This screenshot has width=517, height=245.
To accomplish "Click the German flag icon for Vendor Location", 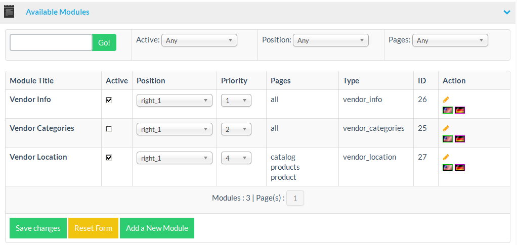I will 459,168.
